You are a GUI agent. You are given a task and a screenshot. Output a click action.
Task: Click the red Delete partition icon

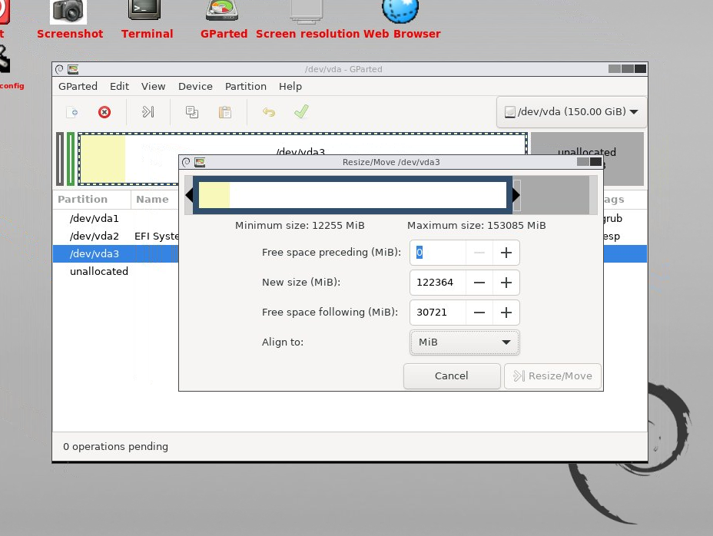(104, 112)
